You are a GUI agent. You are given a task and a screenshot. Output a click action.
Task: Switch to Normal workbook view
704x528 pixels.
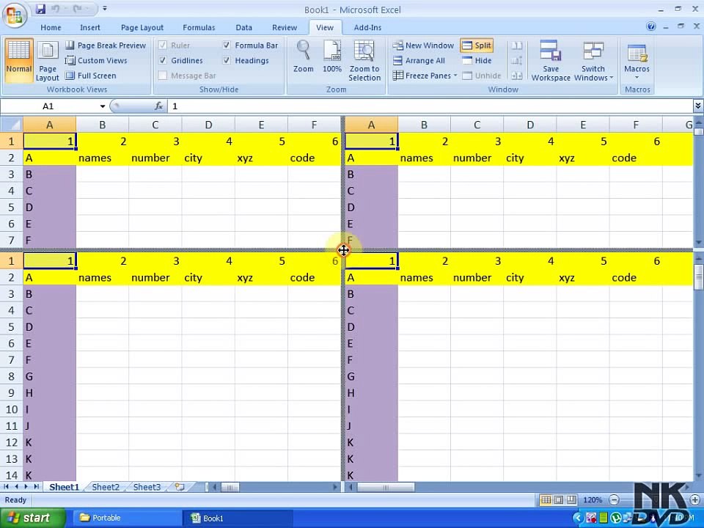click(18, 61)
